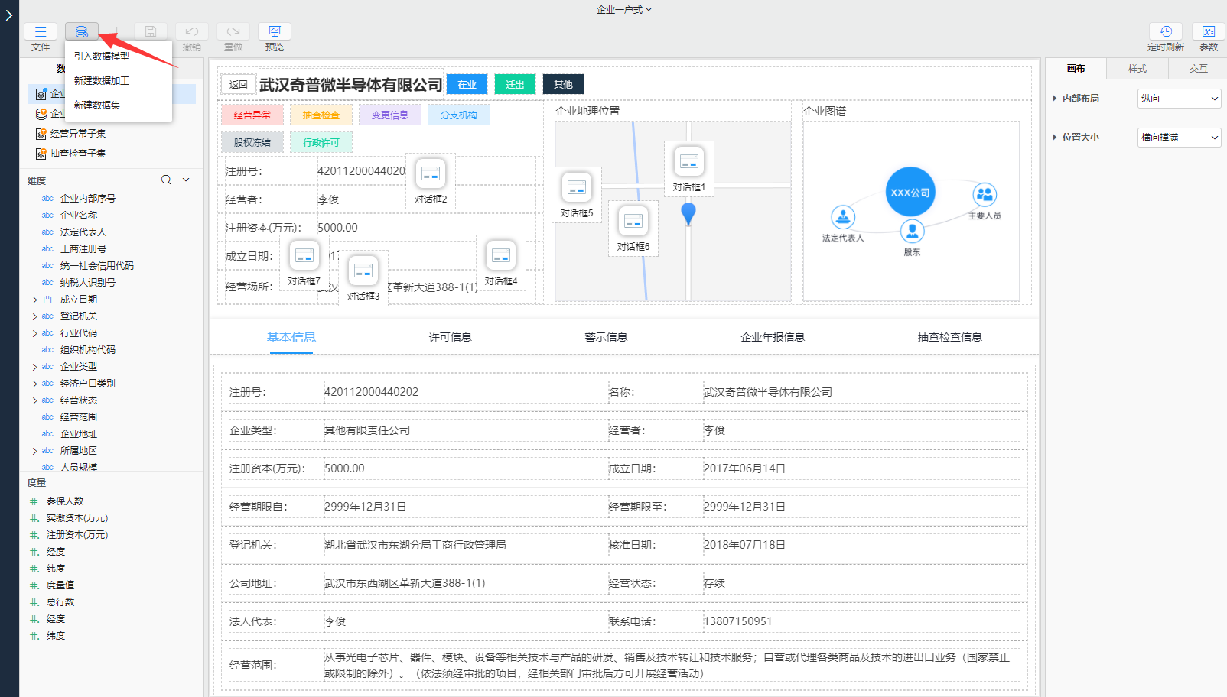Image resolution: width=1227 pixels, height=697 pixels.
Task: Click the blue map location pin
Action: point(688,213)
